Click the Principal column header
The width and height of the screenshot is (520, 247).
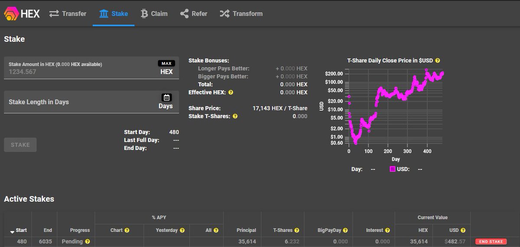pos(246,231)
